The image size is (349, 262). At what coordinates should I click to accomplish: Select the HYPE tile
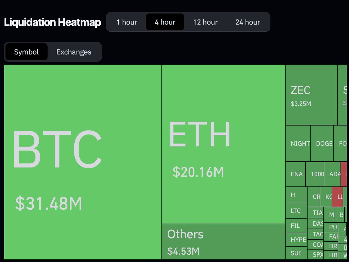[x=296, y=240]
